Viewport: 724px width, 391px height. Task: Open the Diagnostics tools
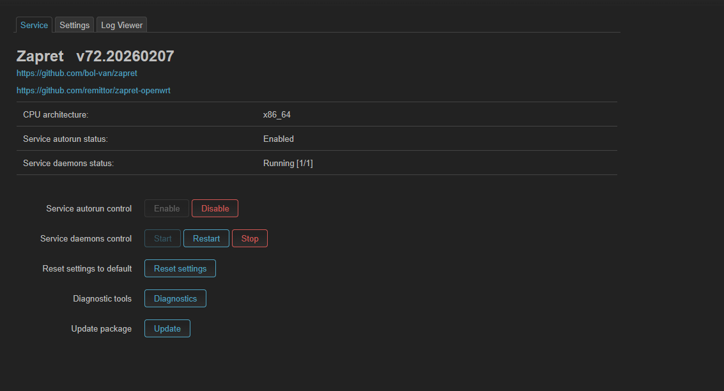[176, 298]
